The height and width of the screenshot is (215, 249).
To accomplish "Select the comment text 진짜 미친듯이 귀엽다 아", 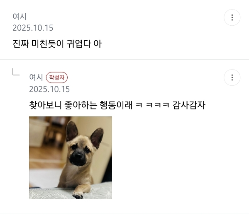I will [x=57, y=44].
